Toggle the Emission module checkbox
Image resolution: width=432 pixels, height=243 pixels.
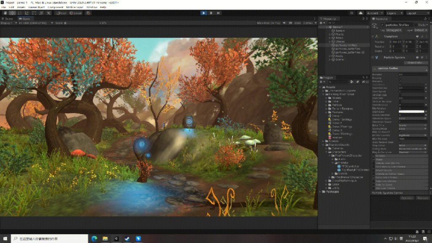tap(373, 156)
